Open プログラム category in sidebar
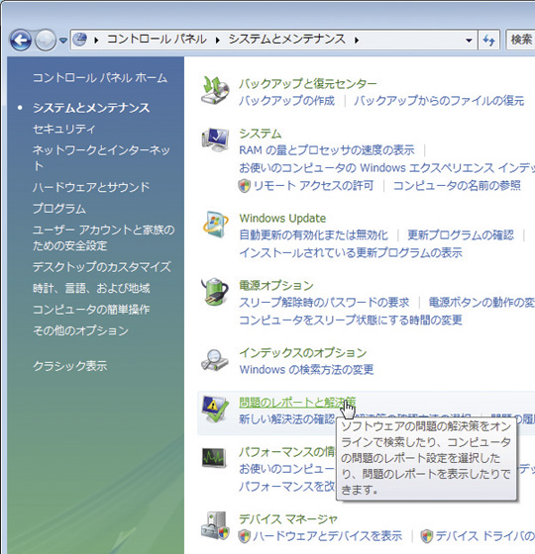Screen dimensions: 535x554 coord(59,209)
